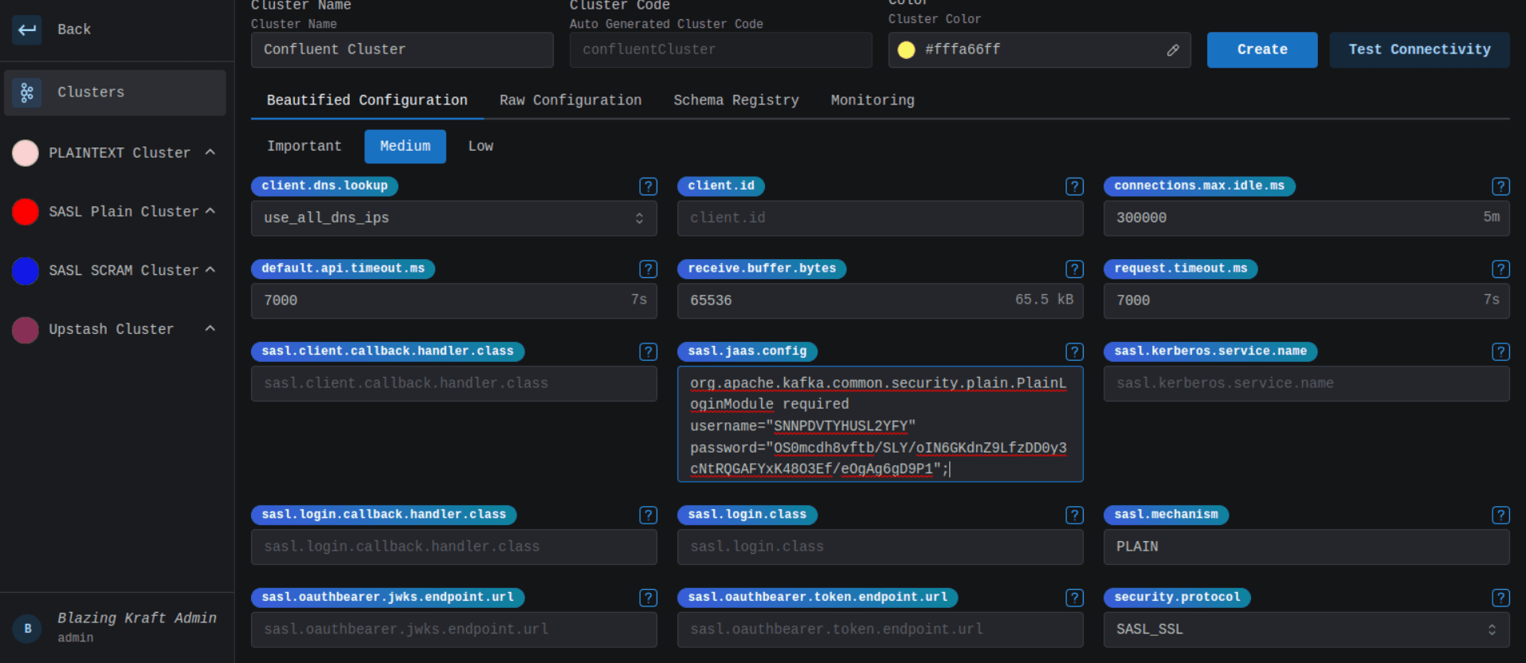
Task: Open help for sasl.jaas.config
Action: pos(1074,351)
